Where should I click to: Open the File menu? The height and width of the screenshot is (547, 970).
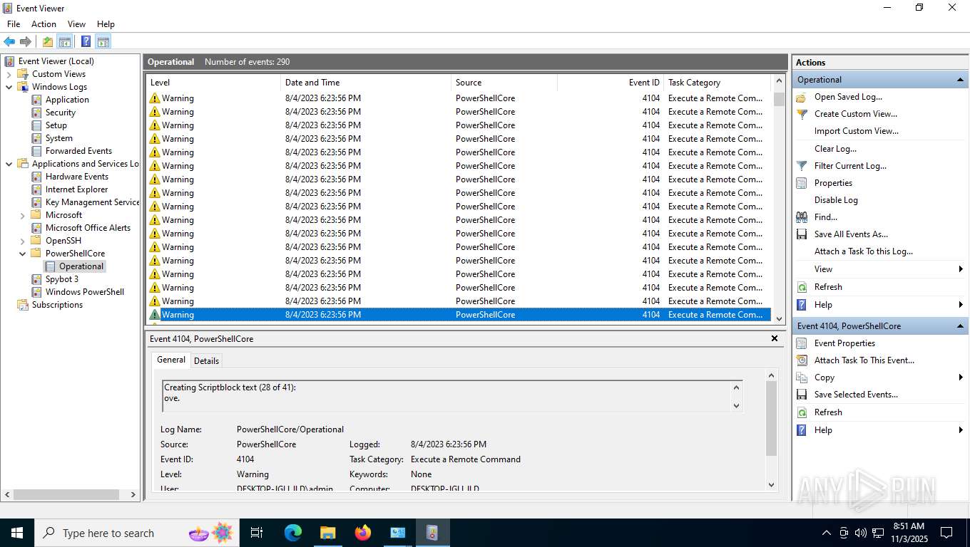click(x=14, y=24)
